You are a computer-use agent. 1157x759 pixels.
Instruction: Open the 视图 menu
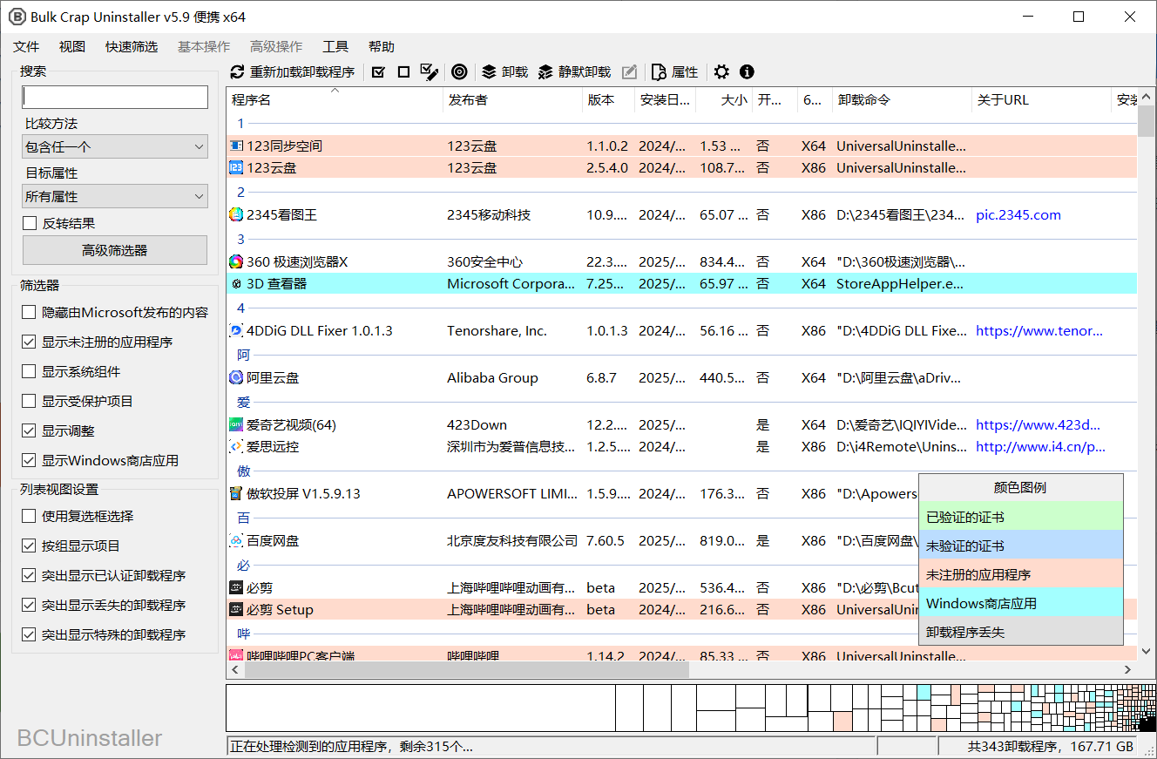tap(72, 47)
